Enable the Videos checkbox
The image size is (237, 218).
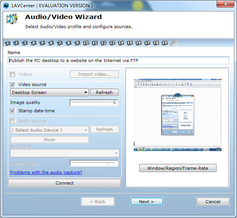pos(13,74)
